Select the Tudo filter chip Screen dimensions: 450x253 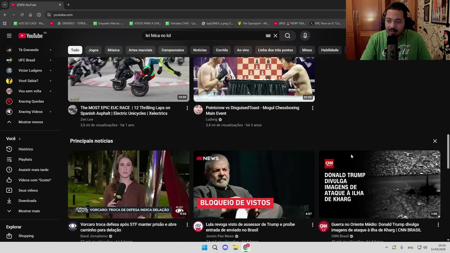pyautogui.click(x=75, y=50)
